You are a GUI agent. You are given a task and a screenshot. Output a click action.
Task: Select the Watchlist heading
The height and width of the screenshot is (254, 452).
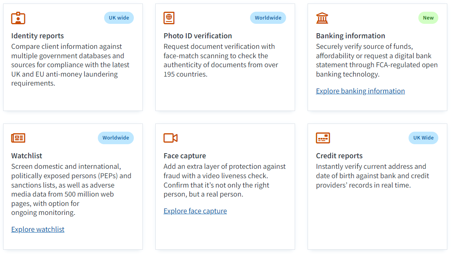27,156
